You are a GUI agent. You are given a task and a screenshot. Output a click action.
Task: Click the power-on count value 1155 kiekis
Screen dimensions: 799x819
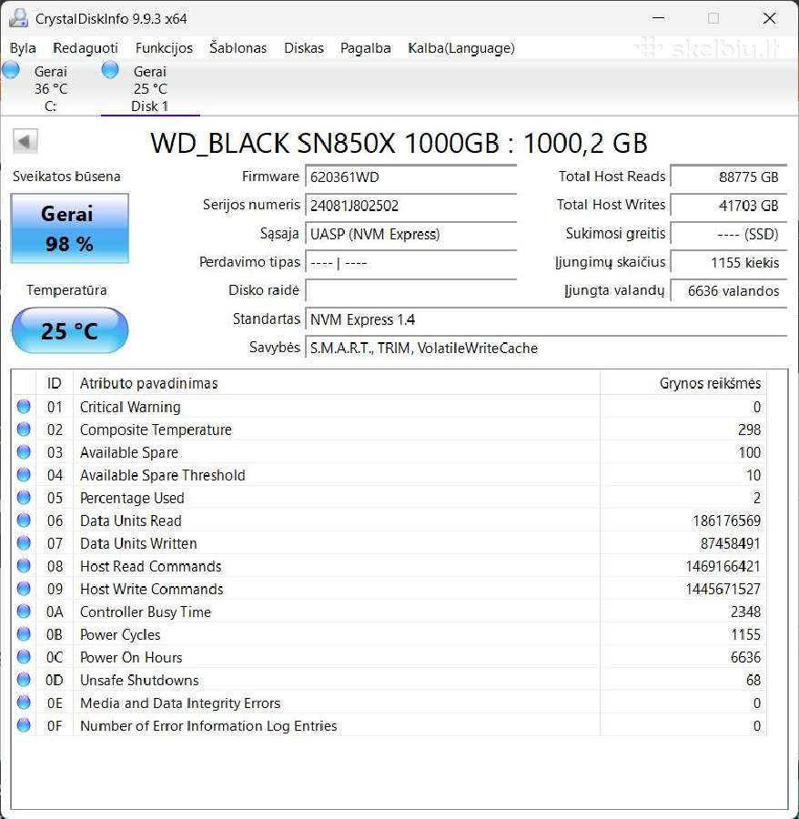point(729,262)
